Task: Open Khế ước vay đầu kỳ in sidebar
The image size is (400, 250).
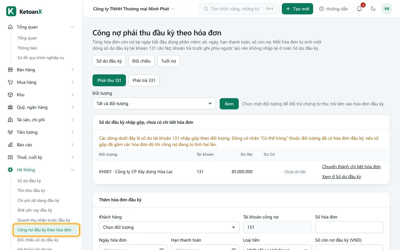Action: point(35,210)
